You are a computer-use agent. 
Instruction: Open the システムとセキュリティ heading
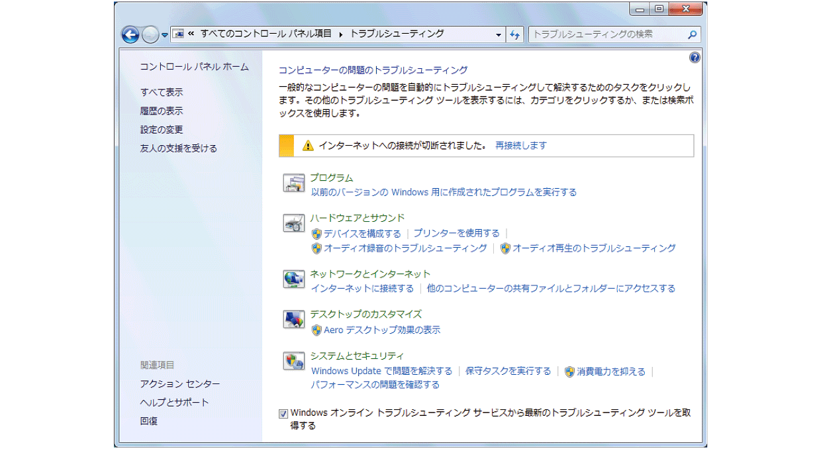pyautogui.click(x=357, y=356)
